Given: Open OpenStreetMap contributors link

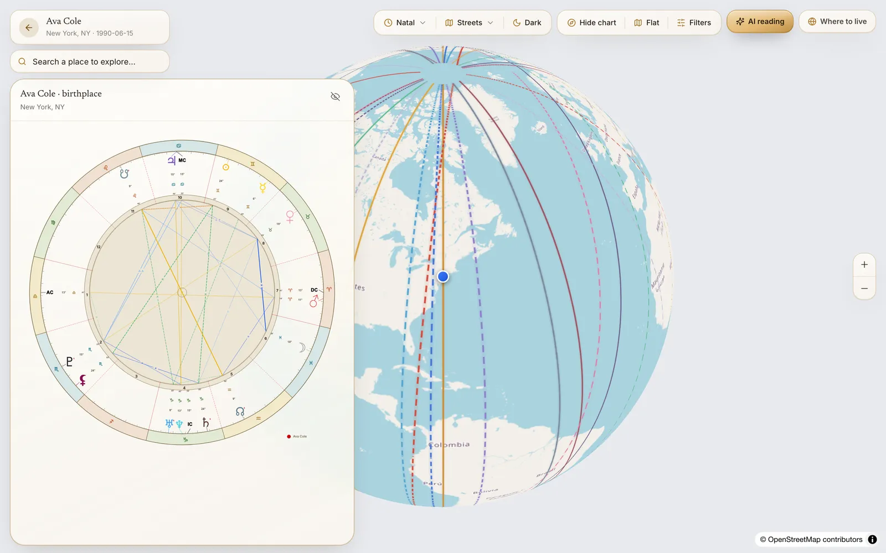Looking at the screenshot, I should point(811,539).
